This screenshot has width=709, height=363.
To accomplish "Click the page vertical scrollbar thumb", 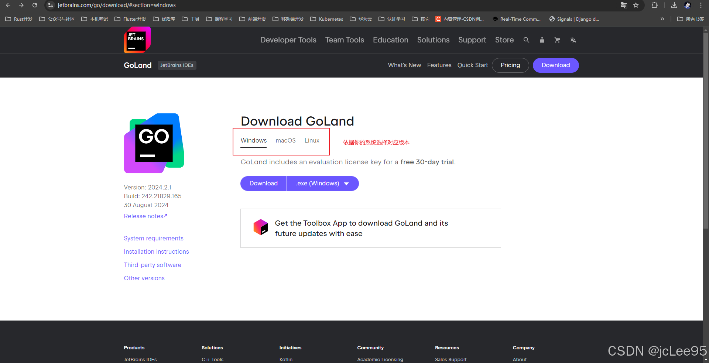I will (x=706, y=131).
